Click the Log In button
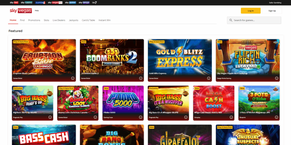The height and width of the screenshot is (145, 291). click(x=251, y=11)
